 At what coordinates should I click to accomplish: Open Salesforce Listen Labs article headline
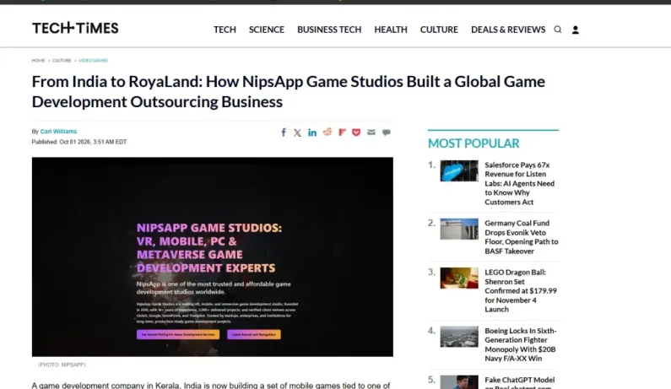[x=522, y=184]
